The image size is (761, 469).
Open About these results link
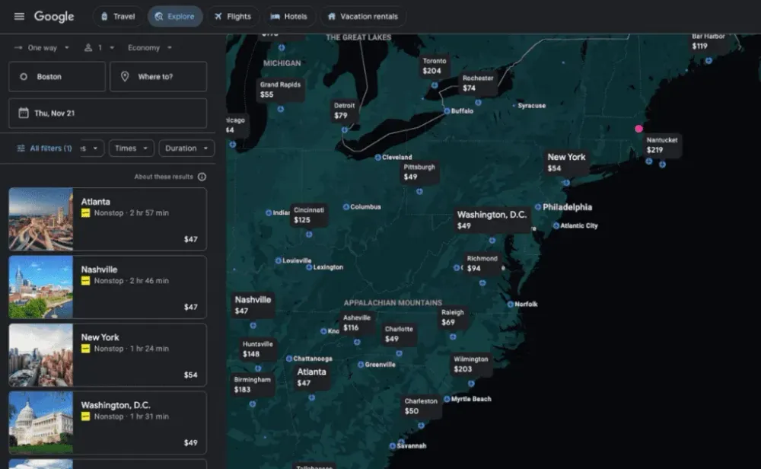(x=164, y=177)
